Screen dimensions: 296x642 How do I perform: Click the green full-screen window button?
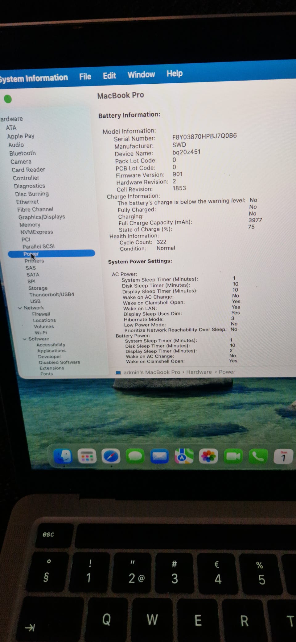8,99
